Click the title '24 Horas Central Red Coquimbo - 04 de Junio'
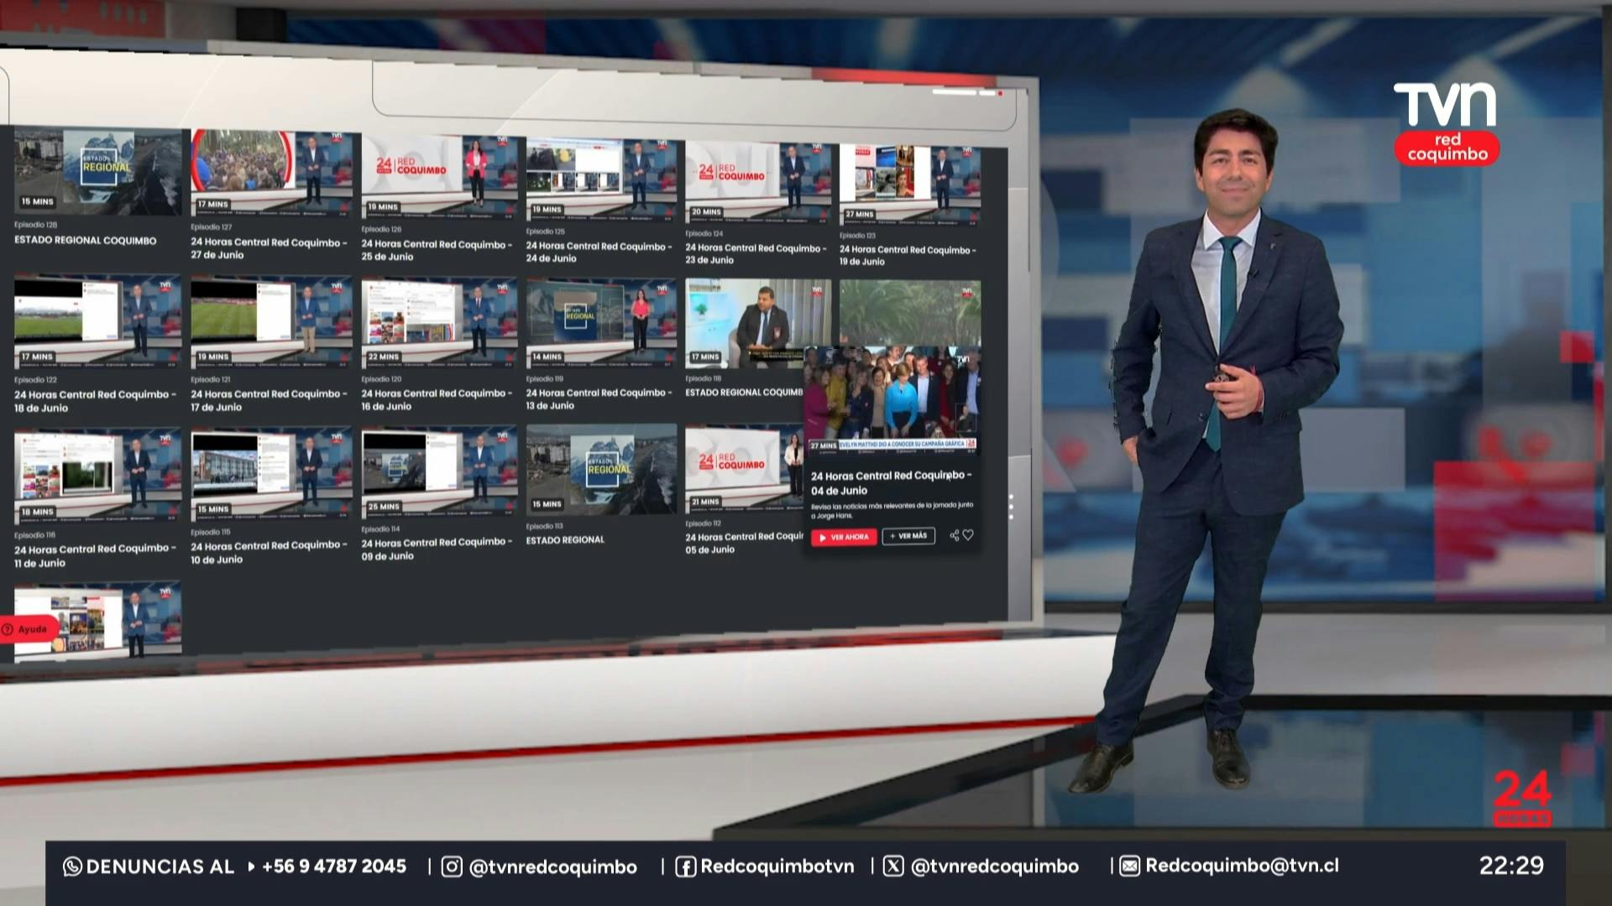Viewport: 1612px width, 906px height. coord(891,483)
